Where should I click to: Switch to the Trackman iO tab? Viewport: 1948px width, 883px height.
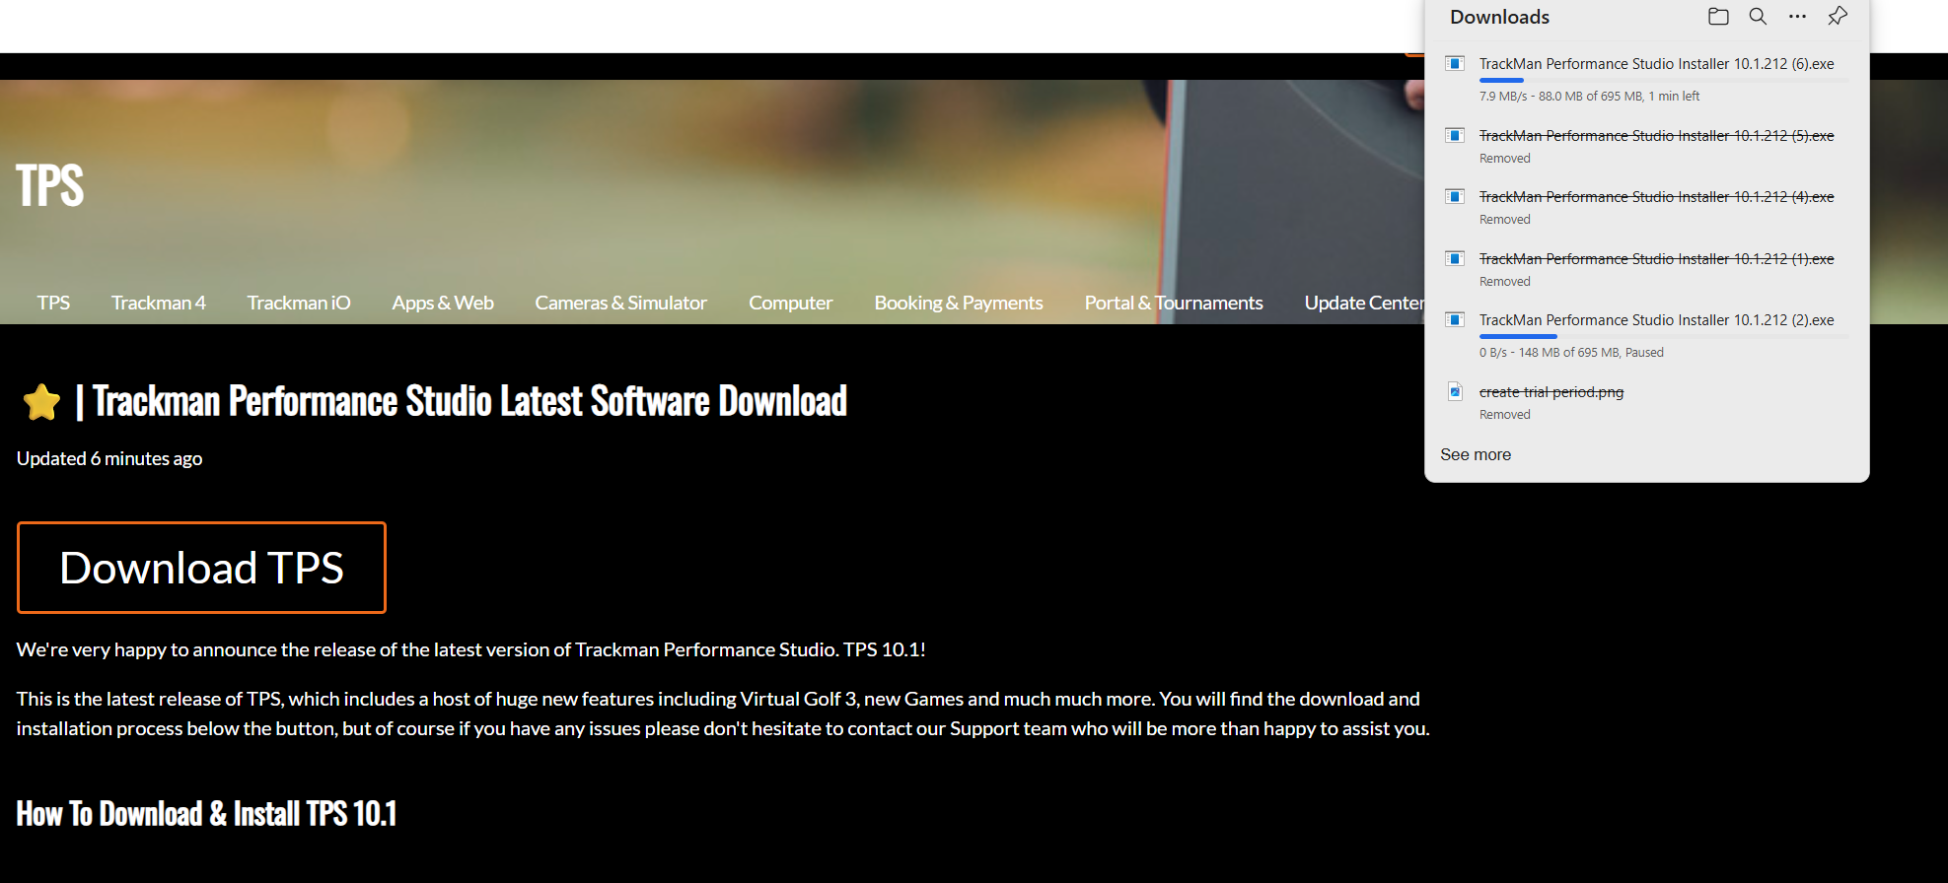pyautogui.click(x=299, y=303)
